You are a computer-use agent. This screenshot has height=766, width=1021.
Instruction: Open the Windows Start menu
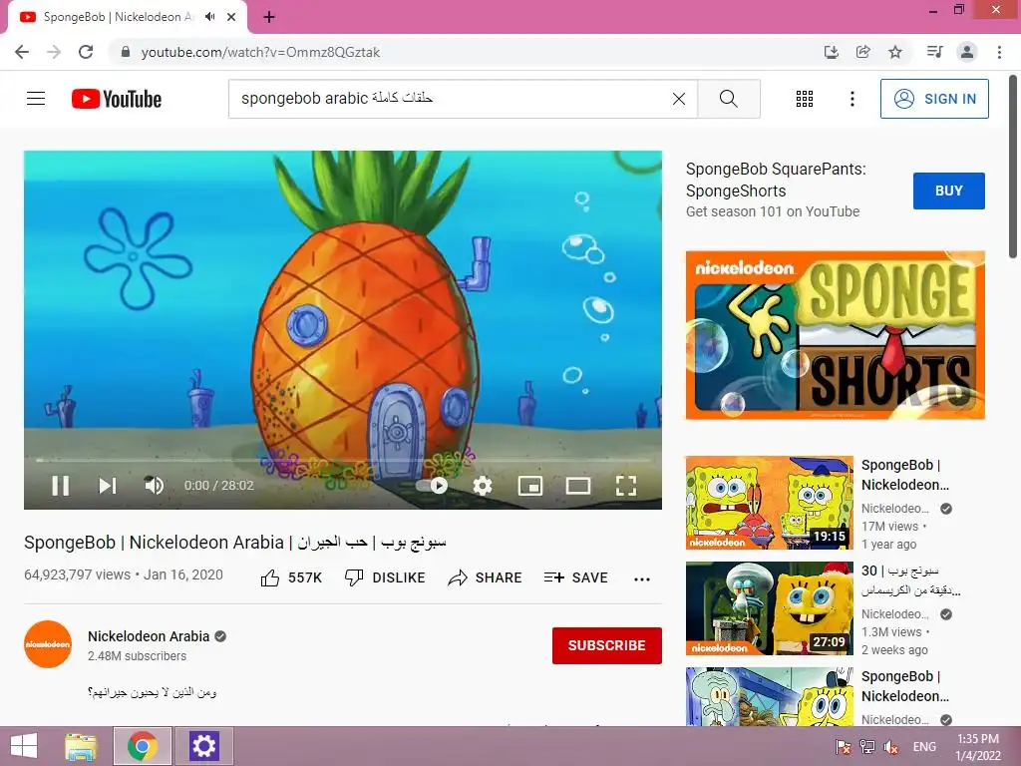coord(24,746)
